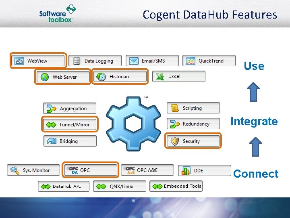
Task: Click the Aggregation merge arrow icon
Action: [x=51, y=109]
